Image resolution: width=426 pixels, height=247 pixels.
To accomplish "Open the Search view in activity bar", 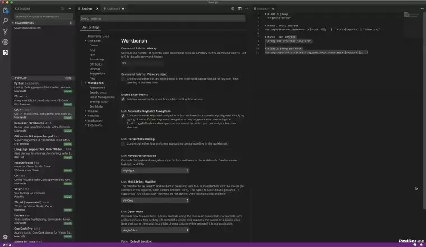I will 5,21.
